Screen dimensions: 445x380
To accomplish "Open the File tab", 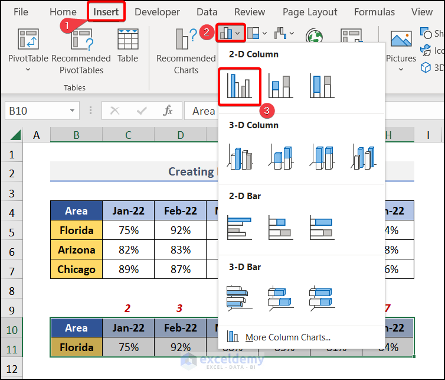I will 21,12.
